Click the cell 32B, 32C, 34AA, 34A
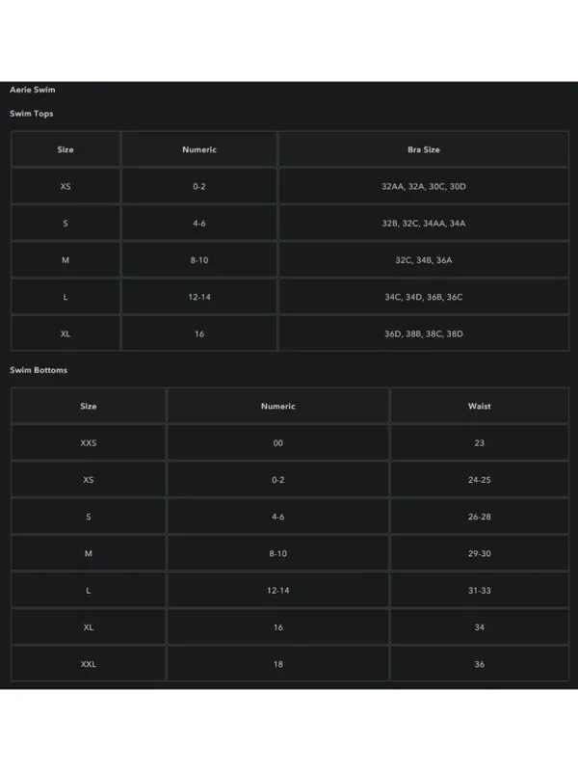The height and width of the screenshot is (771, 578). (x=424, y=224)
